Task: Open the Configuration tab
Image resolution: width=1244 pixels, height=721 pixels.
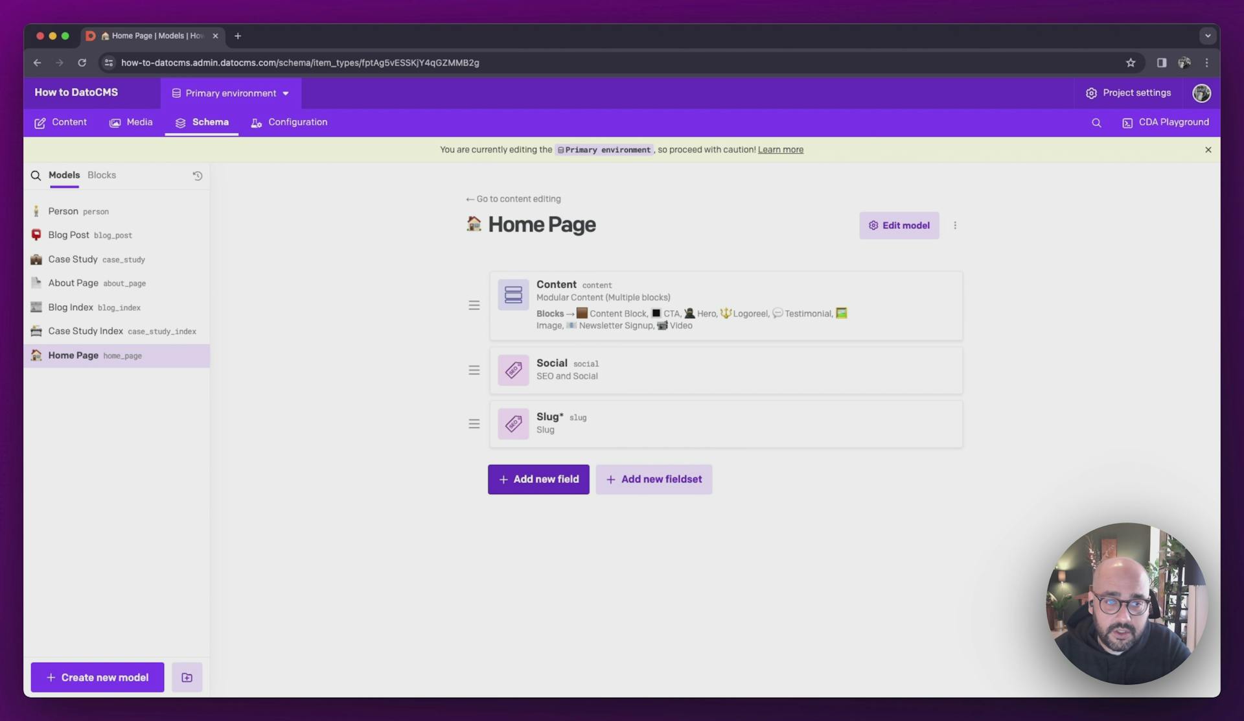Action: click(x=289, y=123)
